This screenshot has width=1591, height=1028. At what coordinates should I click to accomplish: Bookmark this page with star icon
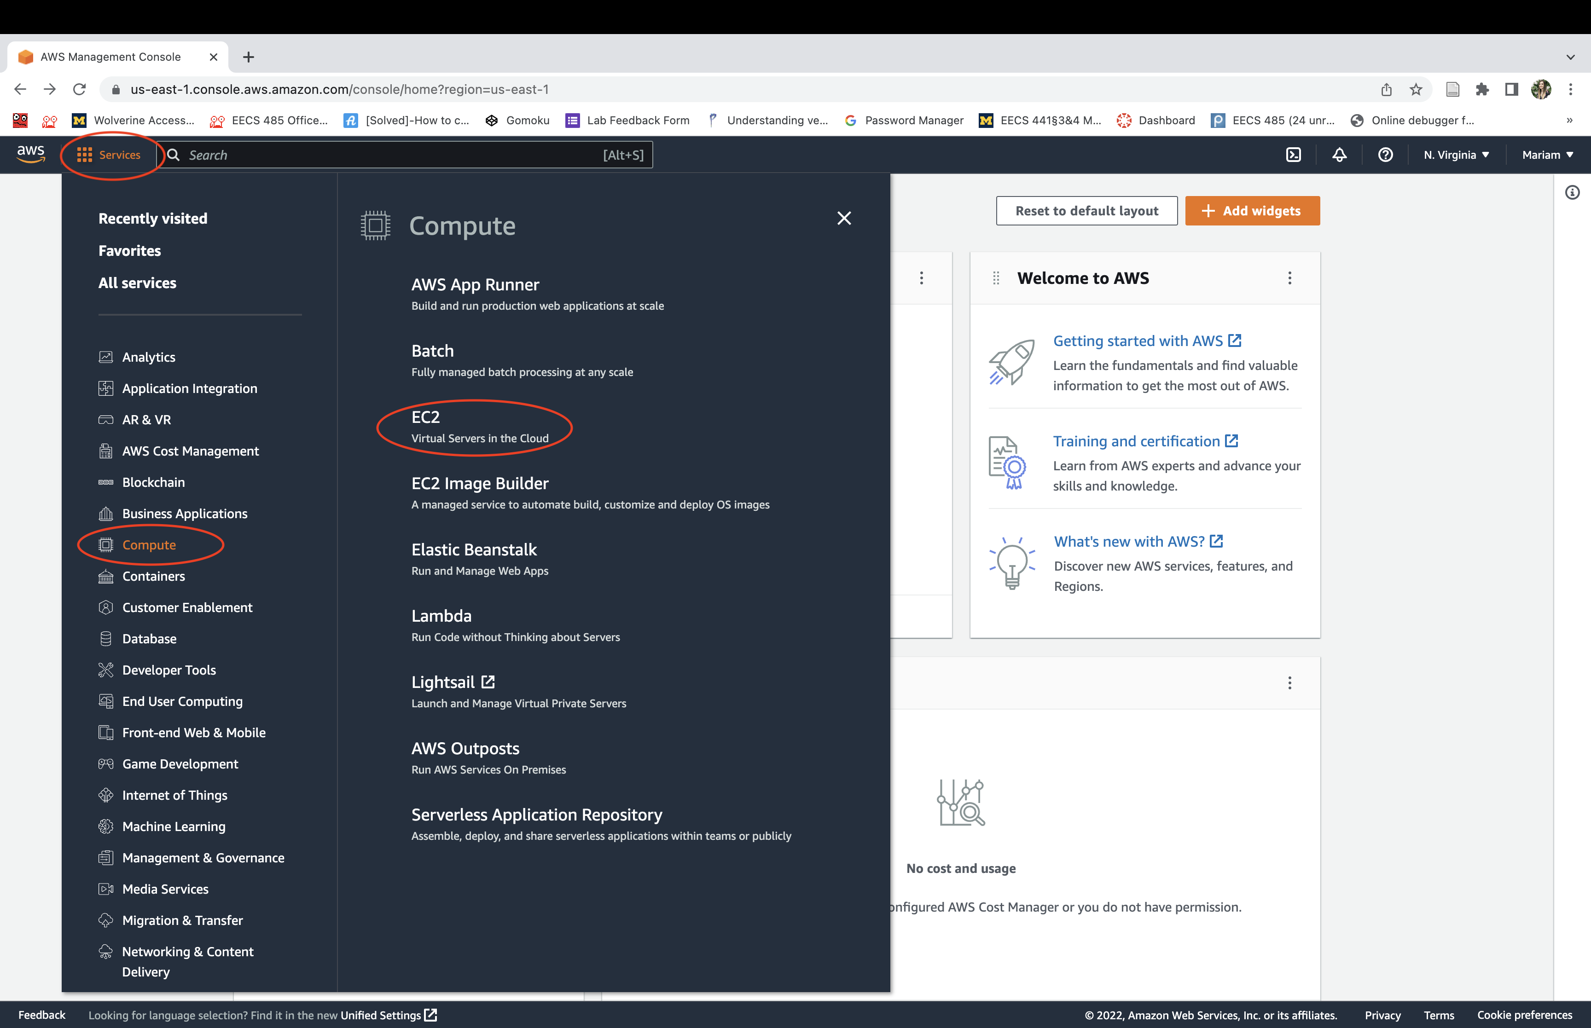[1416, 89]
